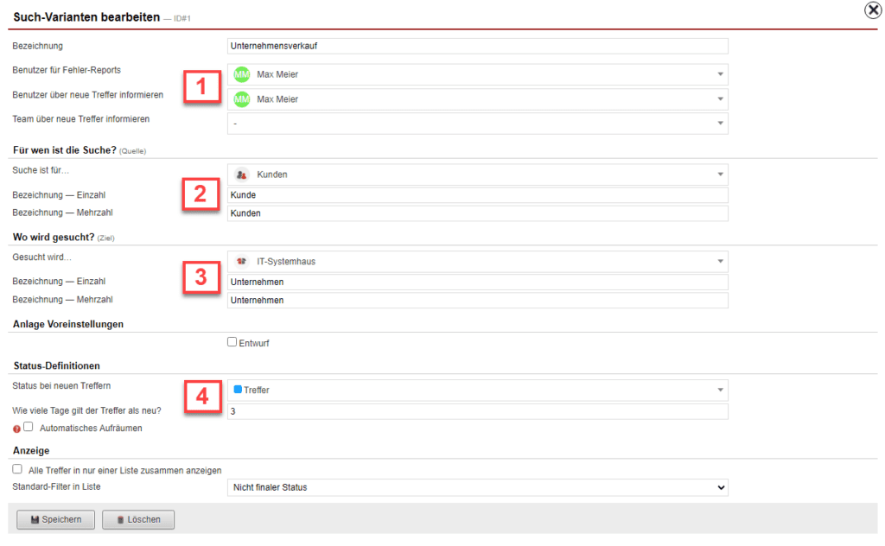
Task: Open the Benutzer für Fehler-Reports dropdown
Action: (x=720, y=74)
